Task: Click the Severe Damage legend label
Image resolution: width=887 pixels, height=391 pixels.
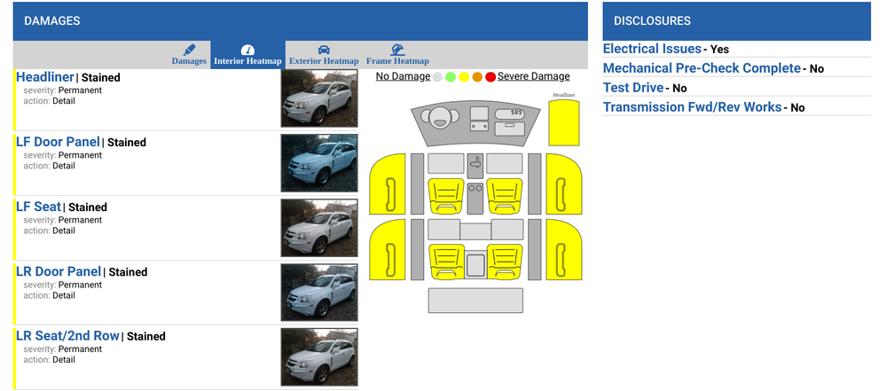Action: 533,76
